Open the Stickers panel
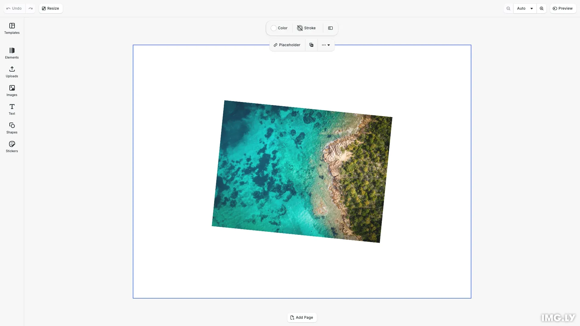 click(x=12, y=147)
